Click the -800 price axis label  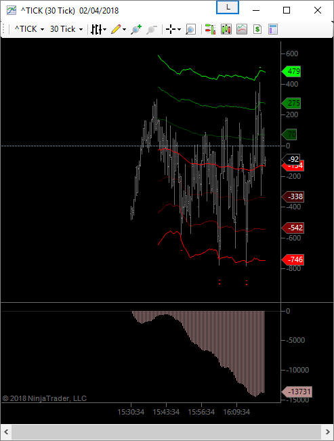coord(293,268)
